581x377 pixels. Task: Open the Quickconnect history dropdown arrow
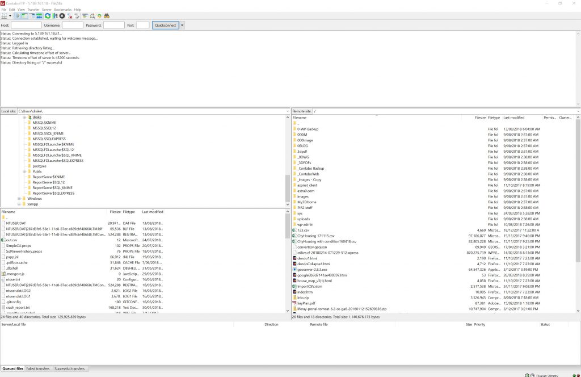click(182, 25)
